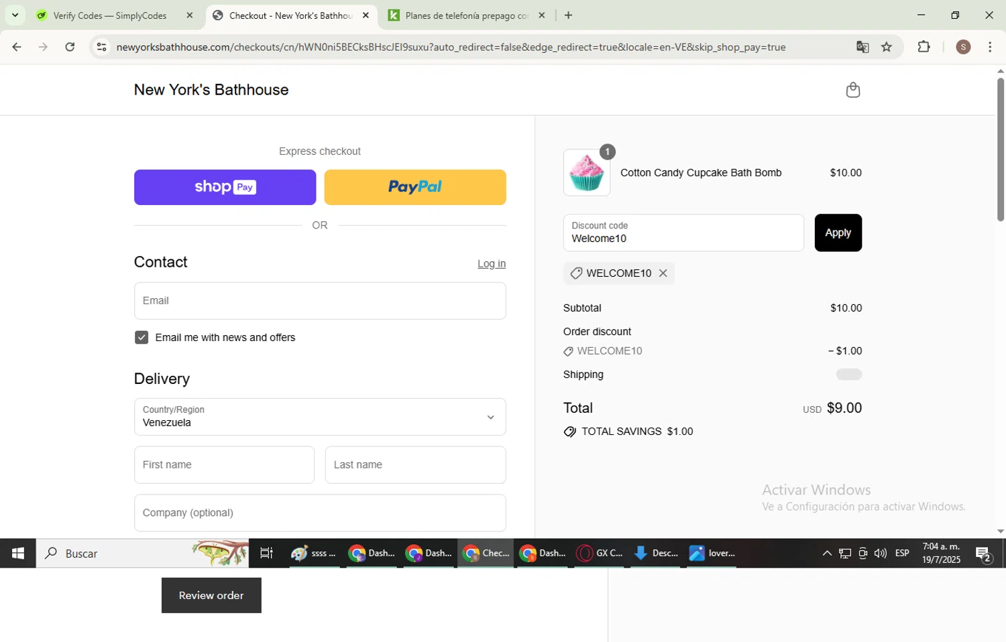Open the network tray icon
The height and width of the screenshot is (642, 1006).
845,554
